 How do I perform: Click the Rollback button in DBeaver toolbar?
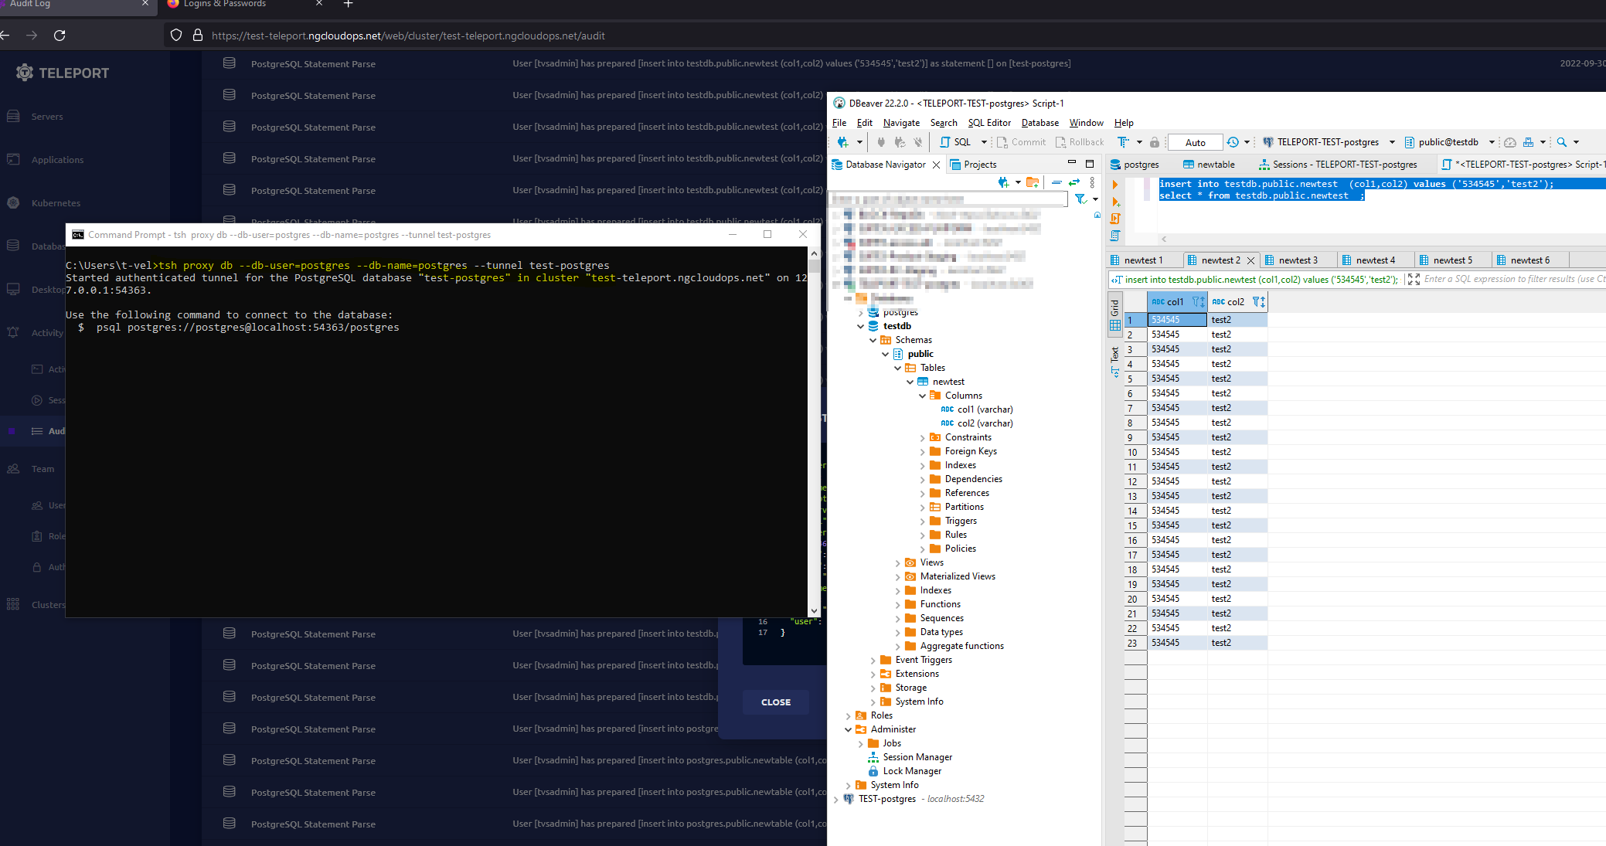(1080, 142)
